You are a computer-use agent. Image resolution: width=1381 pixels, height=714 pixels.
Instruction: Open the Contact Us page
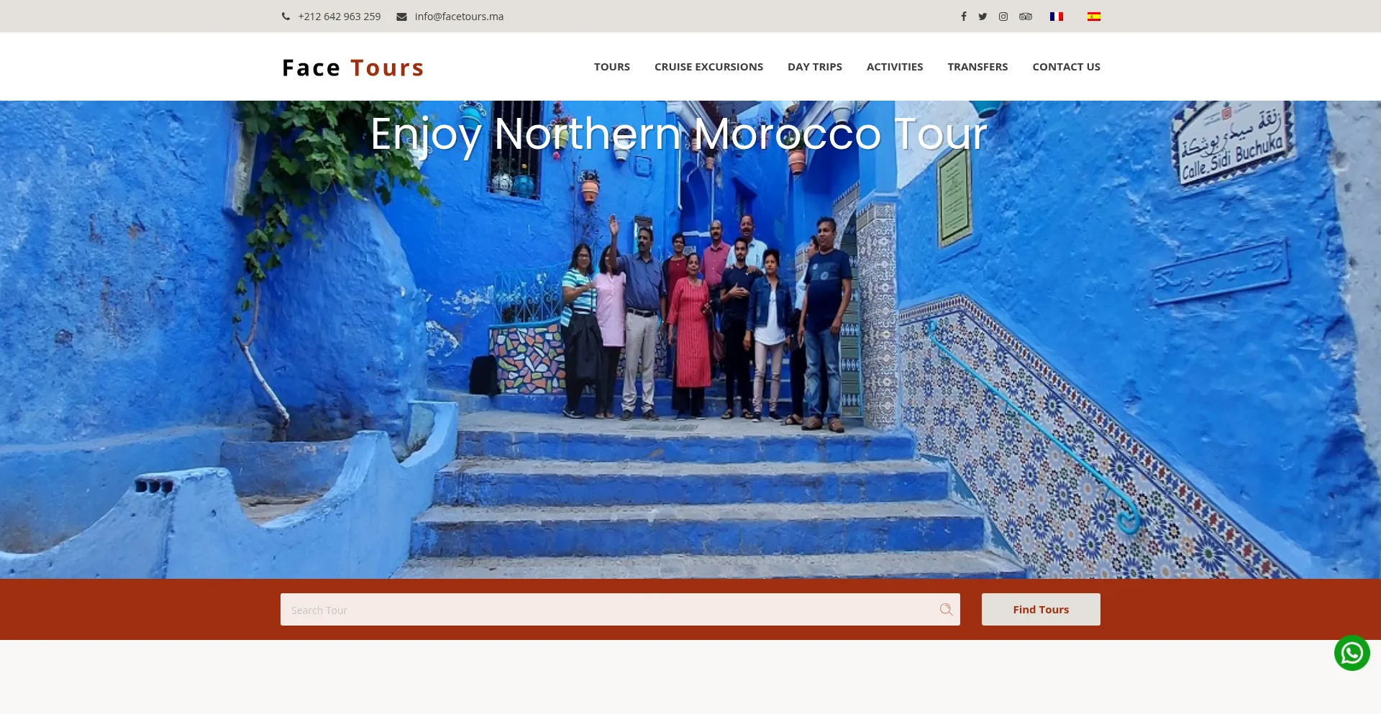[1066, 67]
